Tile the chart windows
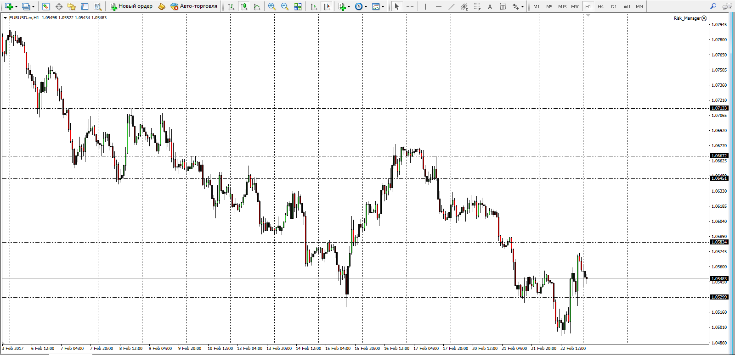Image resolution: width=735 pixels, height=355 pixels. tap(298, 6)
